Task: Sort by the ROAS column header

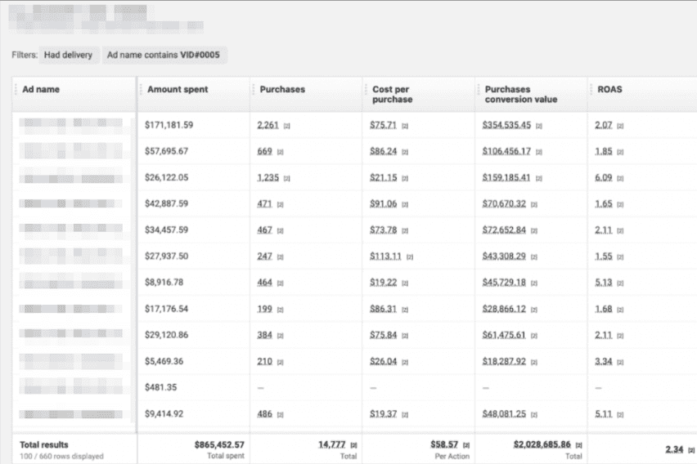Action: 604,89
